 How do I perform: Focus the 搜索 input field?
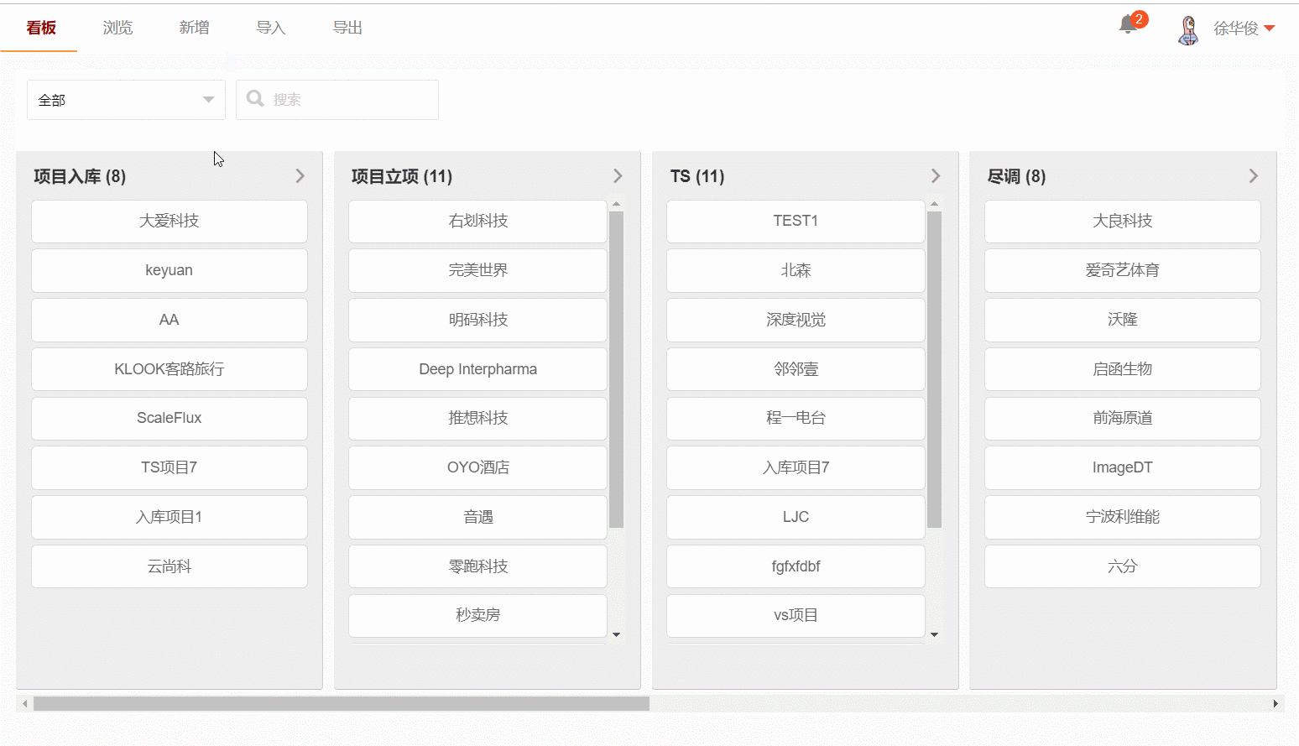[337, 100]
